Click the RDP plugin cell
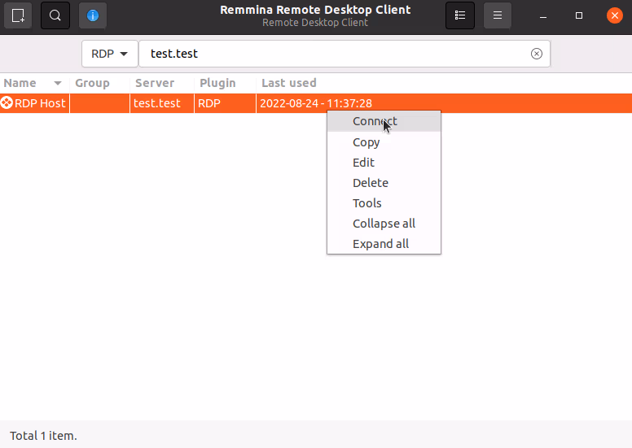The height and width of the screenshot is (448, 632). point(225,103)
